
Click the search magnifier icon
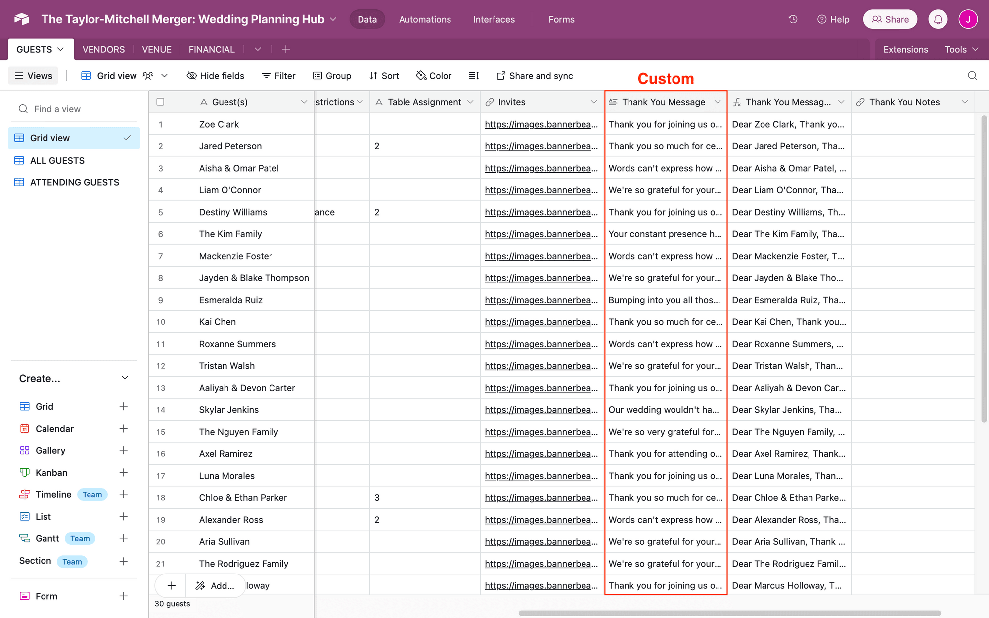972,76
